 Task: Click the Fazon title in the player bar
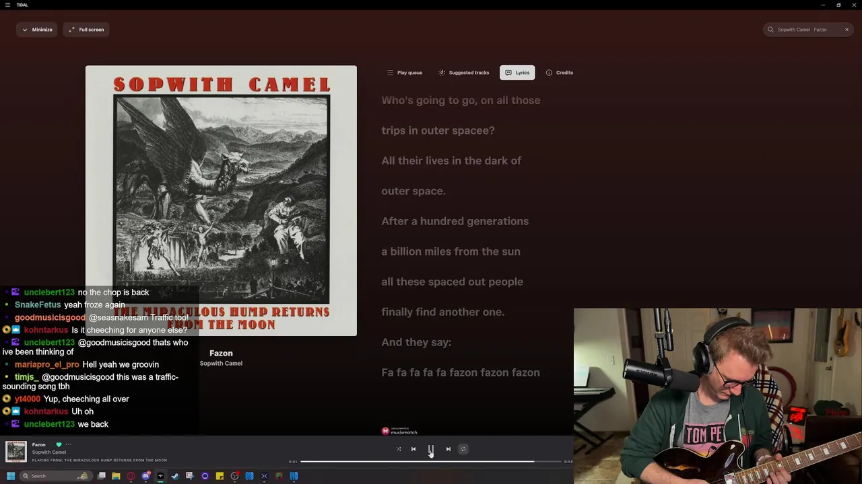(39, 444)
